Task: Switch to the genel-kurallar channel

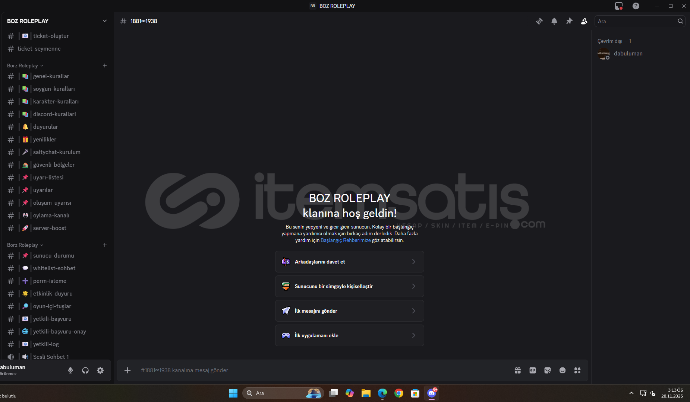Action: 57,76
